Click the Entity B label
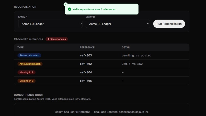The width and height of the screenshot is (206, 116). pyautogui.click(x=90, y=17)
